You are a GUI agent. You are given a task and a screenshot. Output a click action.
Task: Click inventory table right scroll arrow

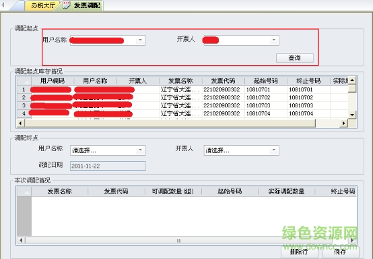[343, 123]
